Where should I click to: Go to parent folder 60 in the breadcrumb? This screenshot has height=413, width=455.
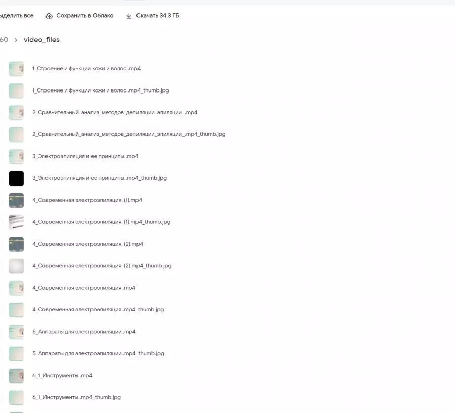(4, 40)
